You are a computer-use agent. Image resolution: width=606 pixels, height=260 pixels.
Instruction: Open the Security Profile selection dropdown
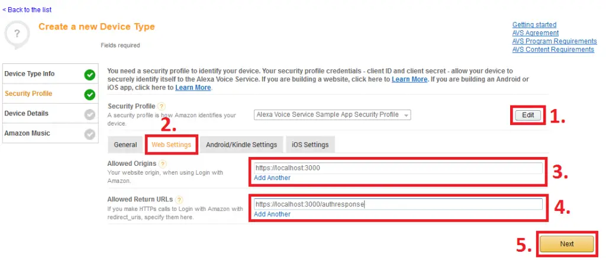pos(333,115)
